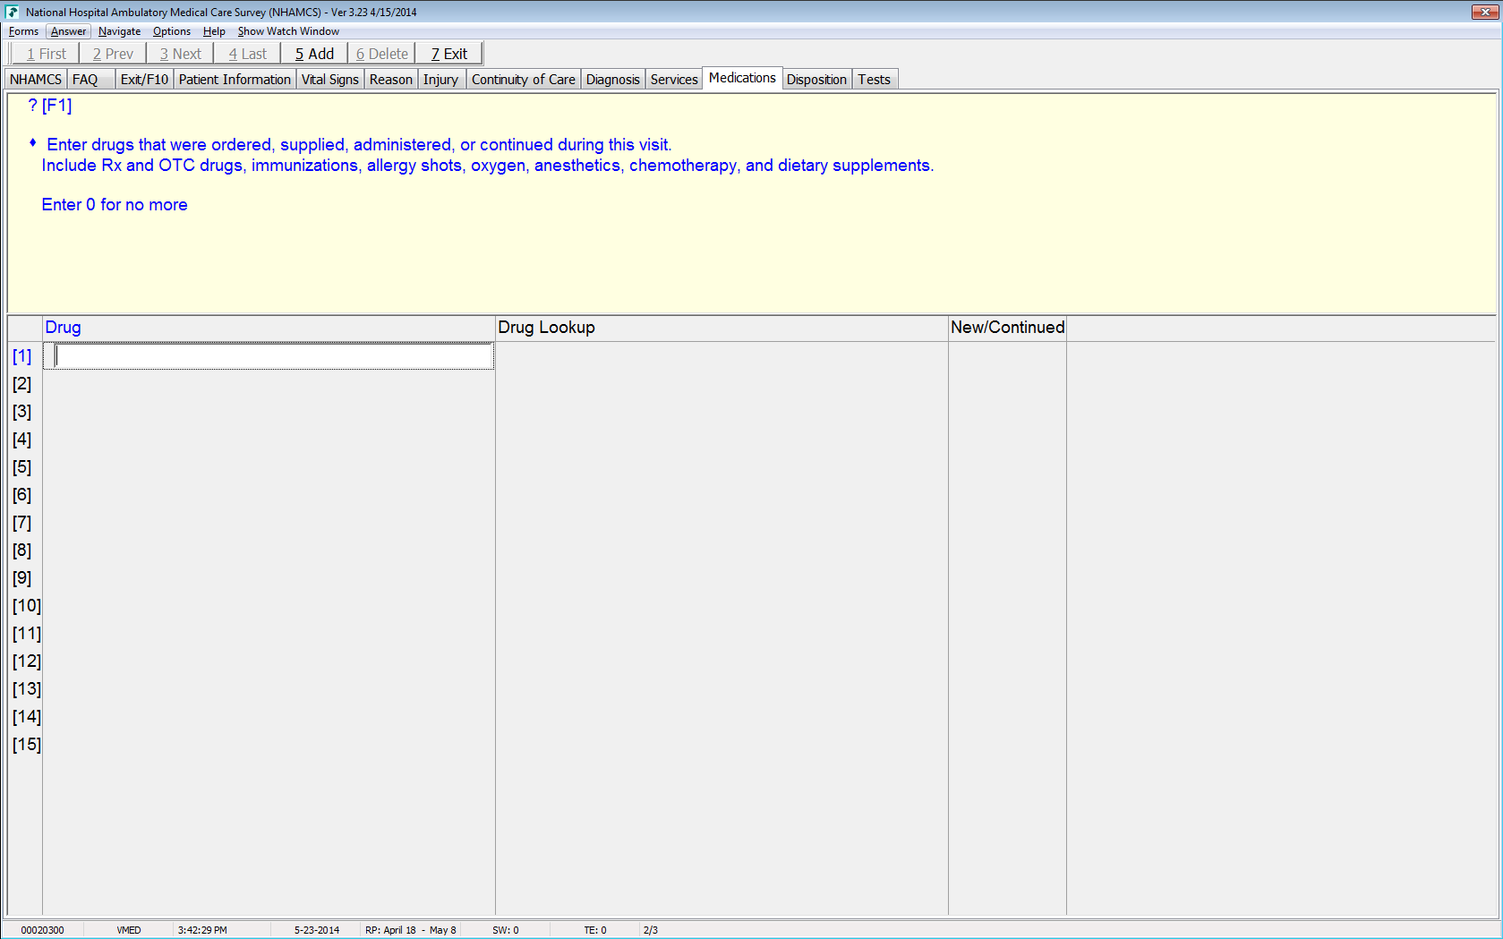
Task: Click the 2 Prev button
Action: (113, 54)
